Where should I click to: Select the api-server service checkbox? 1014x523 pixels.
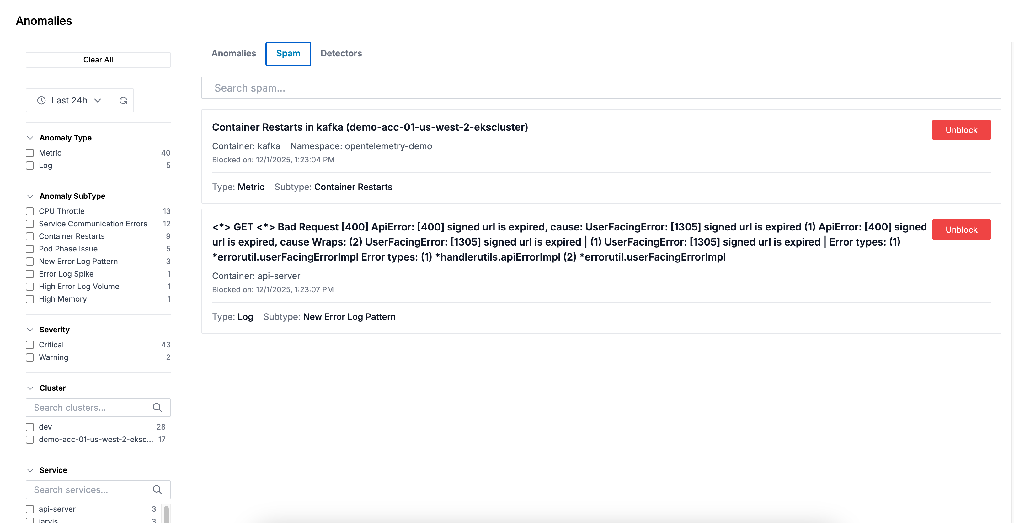click(29, 509)
